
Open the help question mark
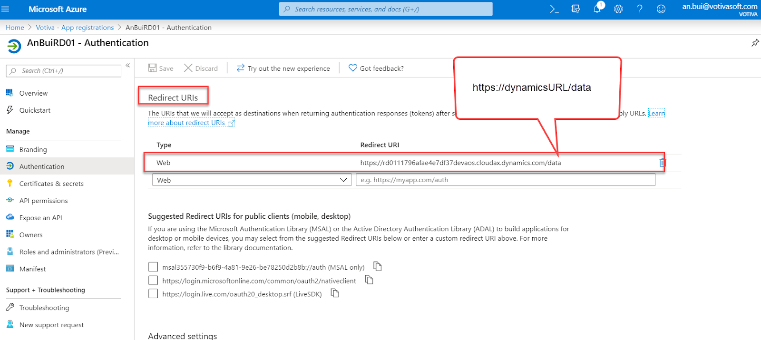(x=640, y=9)
